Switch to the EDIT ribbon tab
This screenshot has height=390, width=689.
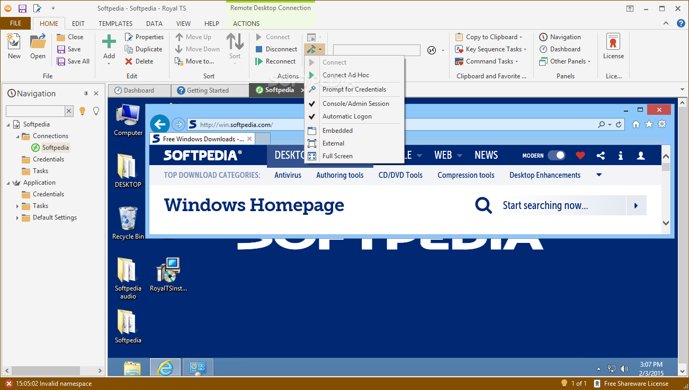(78, 23)
